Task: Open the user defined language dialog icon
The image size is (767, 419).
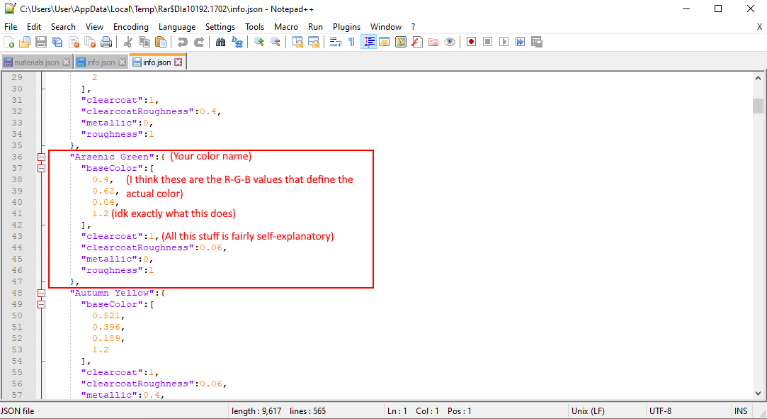Action: pyautogui.click(x=385, y=42)
